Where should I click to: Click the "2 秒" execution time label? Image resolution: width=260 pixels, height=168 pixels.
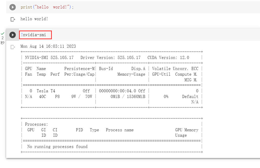(x=3, y=40)
